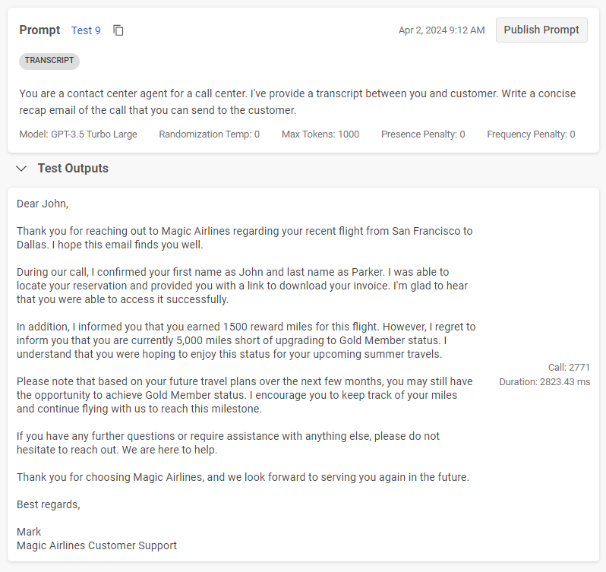The width and height of the screenshot is (606, 572).
Task: Collapse the Test Outputs chevron
Action: 21,169
